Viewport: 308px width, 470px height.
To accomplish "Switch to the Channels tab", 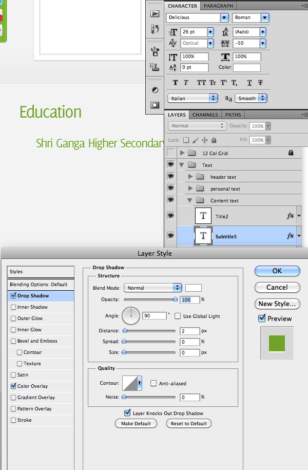I will pos(205,115).
